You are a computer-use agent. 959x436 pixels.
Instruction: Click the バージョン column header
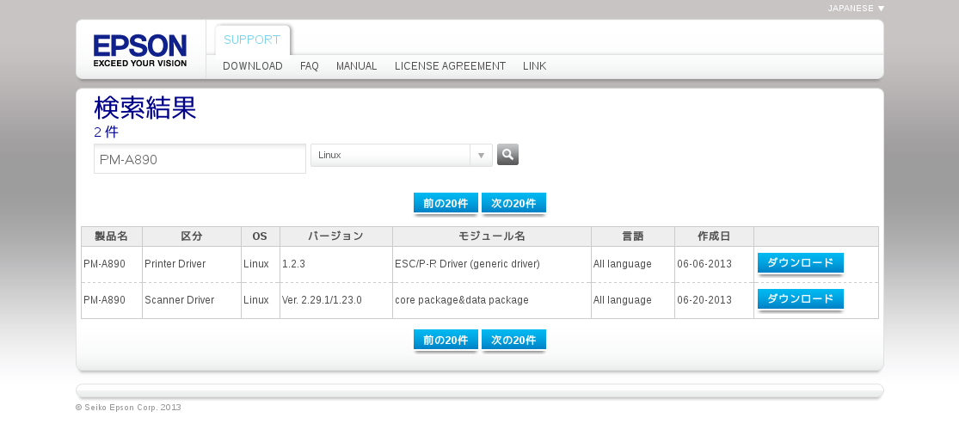coord(335,236)
